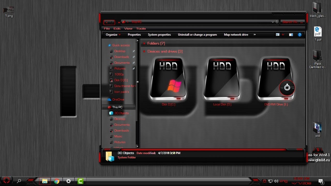
Task: Open the address bar dropdown arrow
Action: pos(273,22)
